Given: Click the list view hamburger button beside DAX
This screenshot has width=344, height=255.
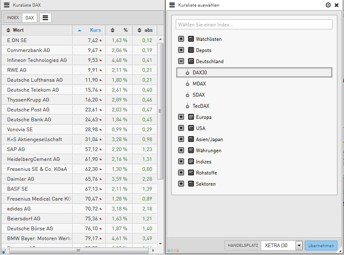Looking at the screenshot, I should [x=45, y=18].
